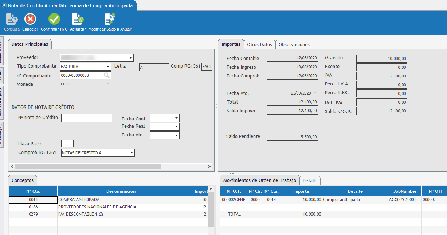
Task: Click inside Nº Nota de Crédito field
Action: (87, 118)
